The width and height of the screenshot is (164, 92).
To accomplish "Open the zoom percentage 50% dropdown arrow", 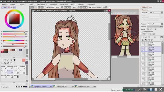I will click(62, 7).
